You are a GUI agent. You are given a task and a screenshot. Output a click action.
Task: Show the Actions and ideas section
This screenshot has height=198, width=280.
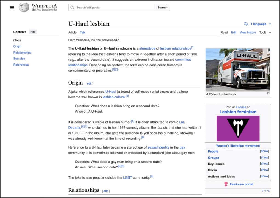click(x=264, y=176)
